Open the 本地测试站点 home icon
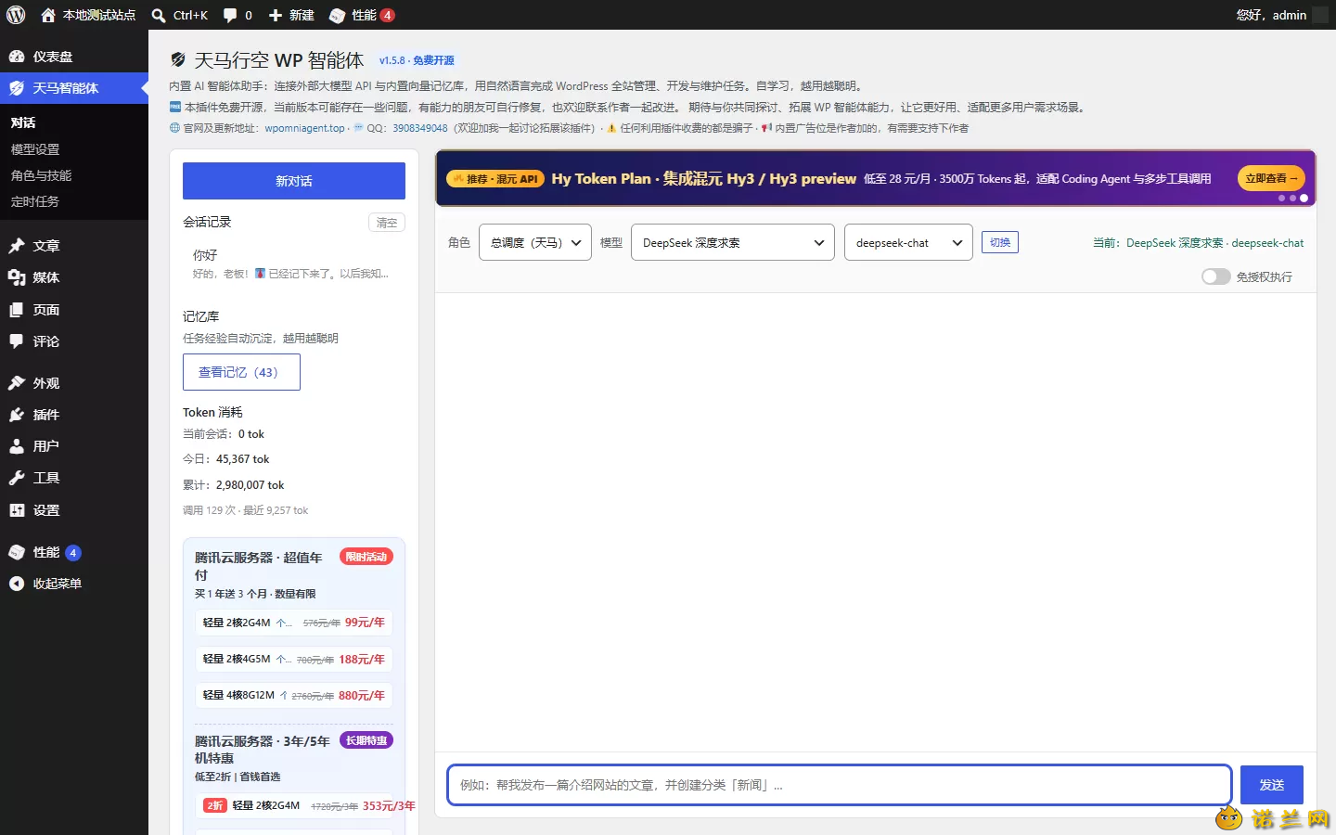Screen dimensions: 1336x835 click(x=48, y=15)
